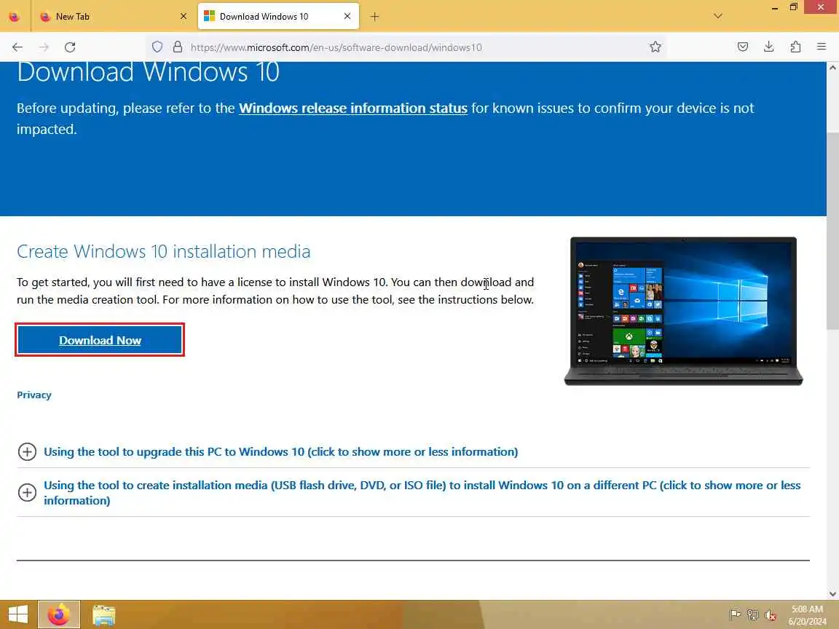Image resolution: width=839 pixels, height=629 pixels.
Task: Click the network tray icon
Action: click(x=753, y=615)
